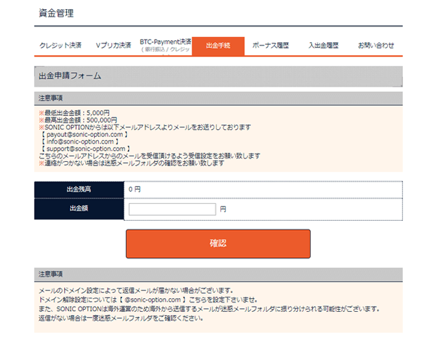Click the 0 円 balance value

pyautogui.click(x=135, y=190)
